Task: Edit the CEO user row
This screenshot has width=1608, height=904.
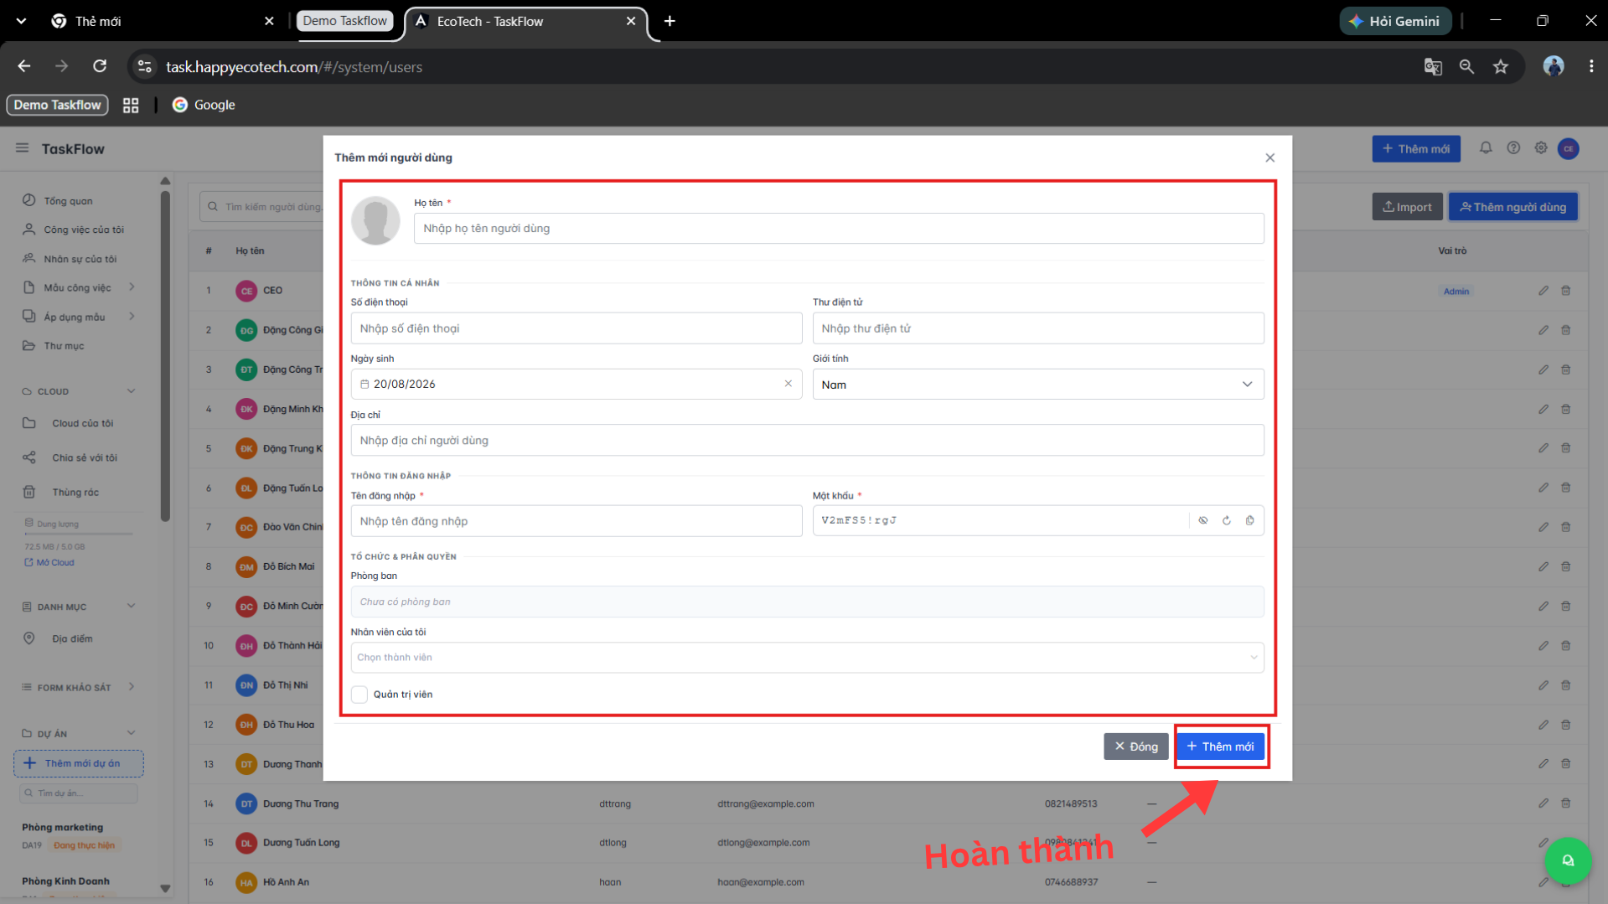Action: tap(1543, 291)
